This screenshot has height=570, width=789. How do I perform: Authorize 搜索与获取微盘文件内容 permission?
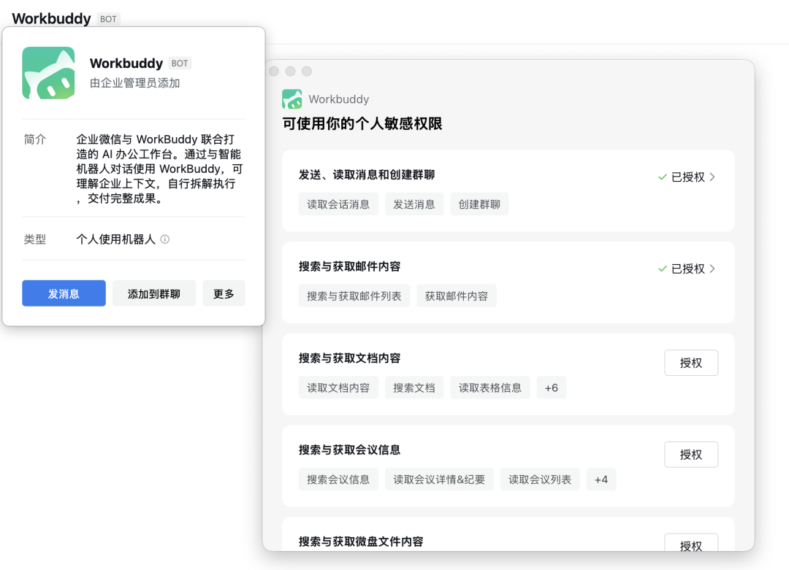691,543
